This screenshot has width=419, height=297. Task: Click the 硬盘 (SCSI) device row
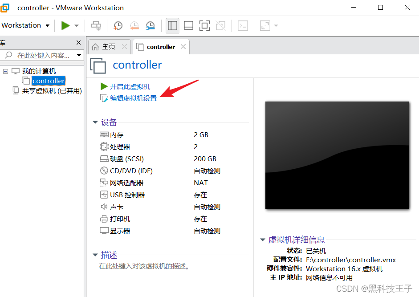[x=160, y=159]
